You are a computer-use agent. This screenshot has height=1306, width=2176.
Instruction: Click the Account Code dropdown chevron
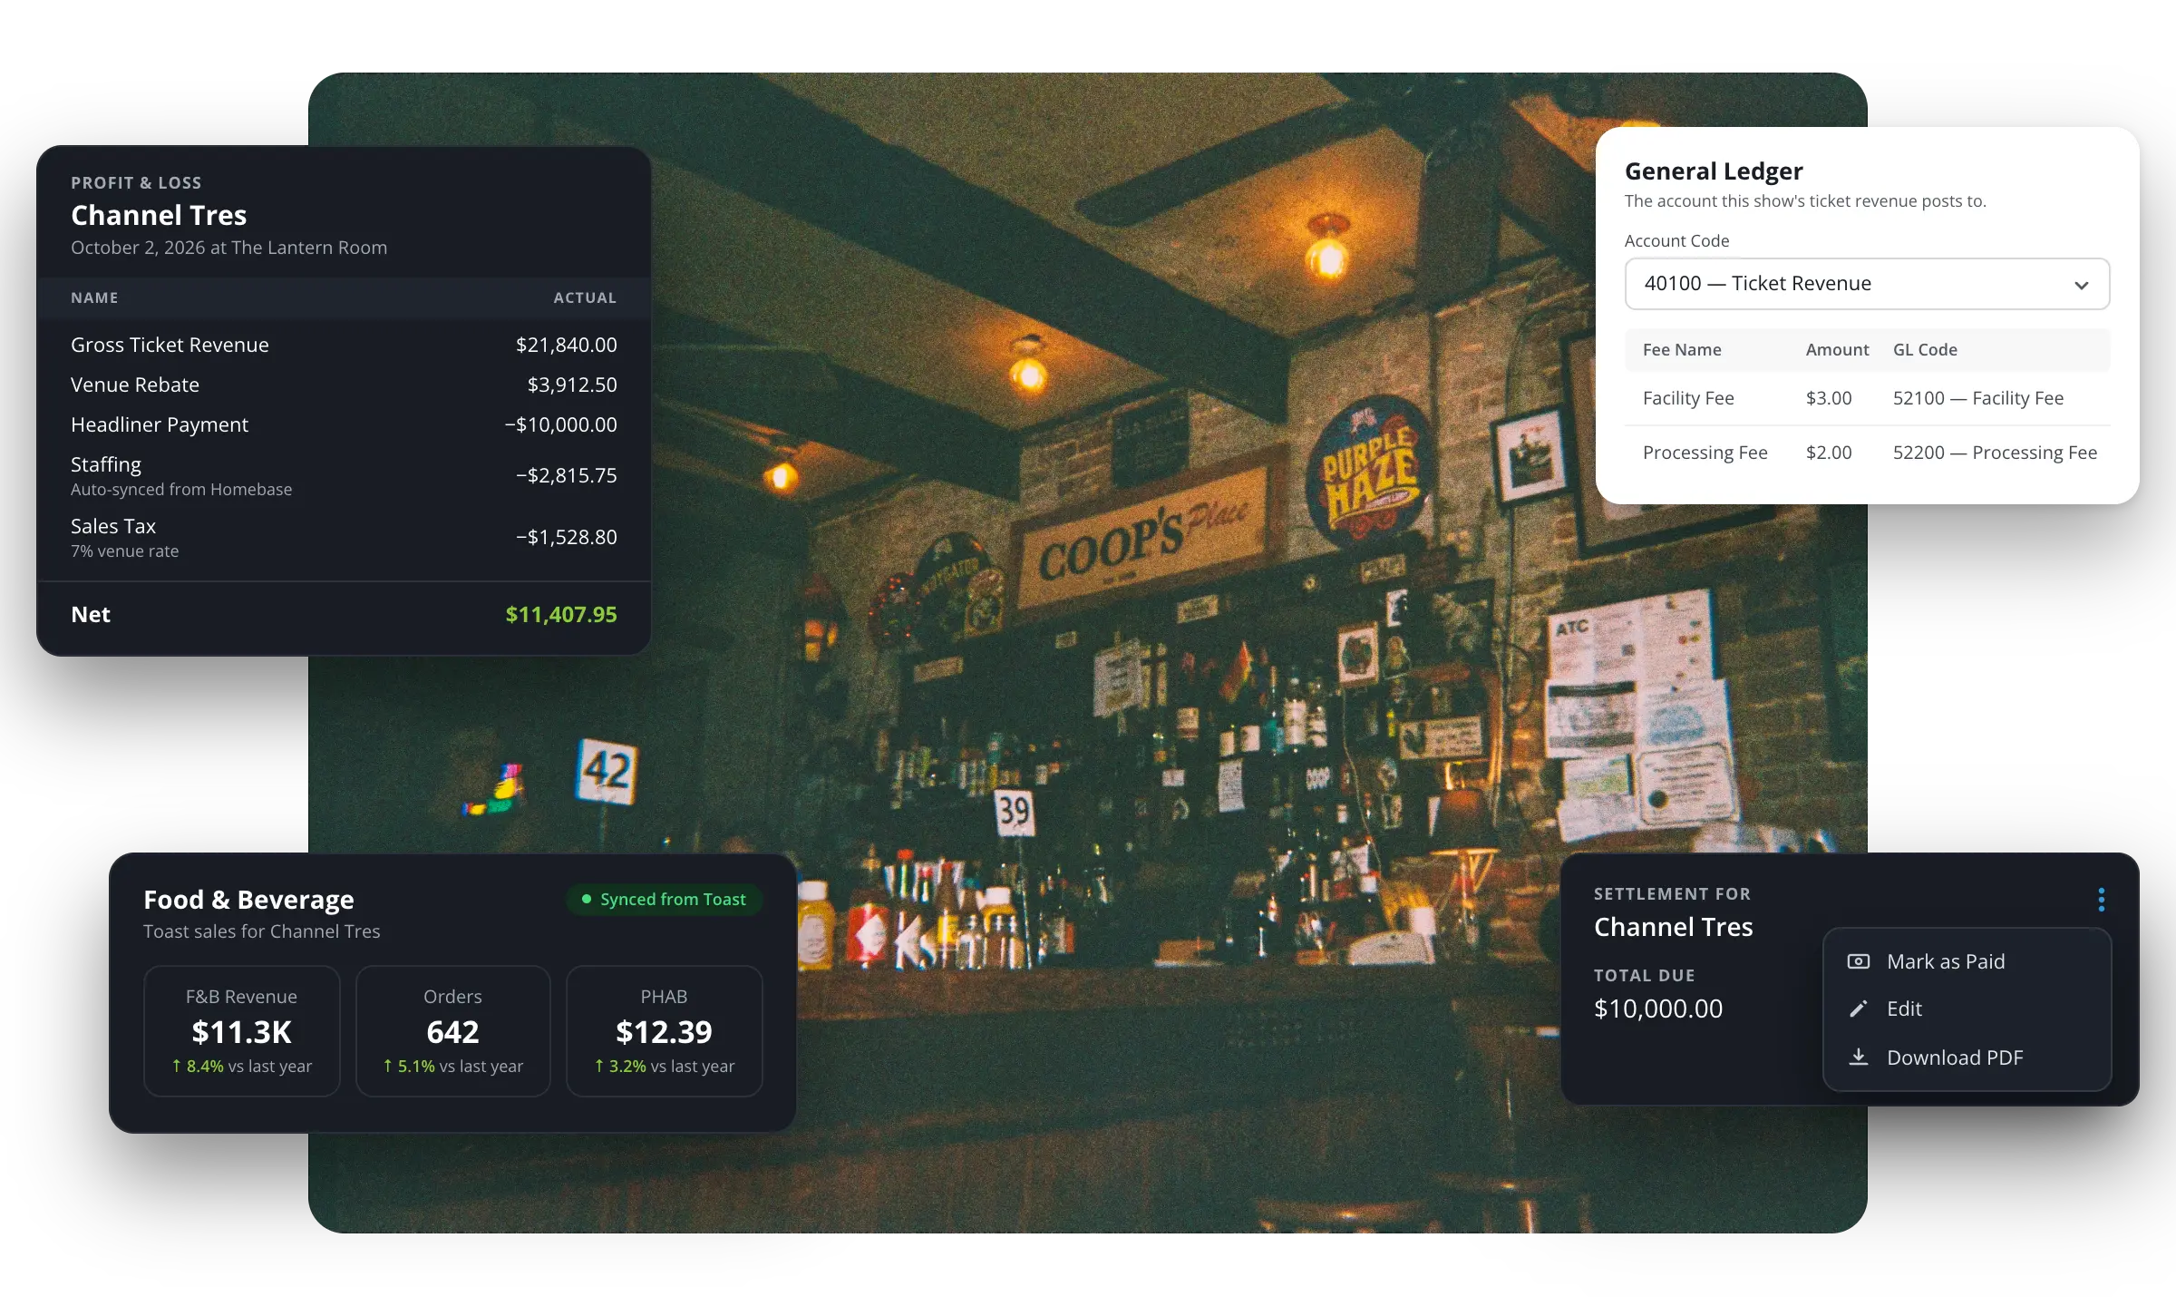pos(2081,285)
